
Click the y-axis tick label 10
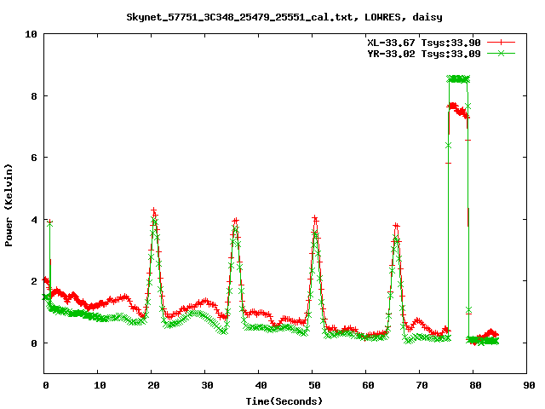tap(31, 34)
